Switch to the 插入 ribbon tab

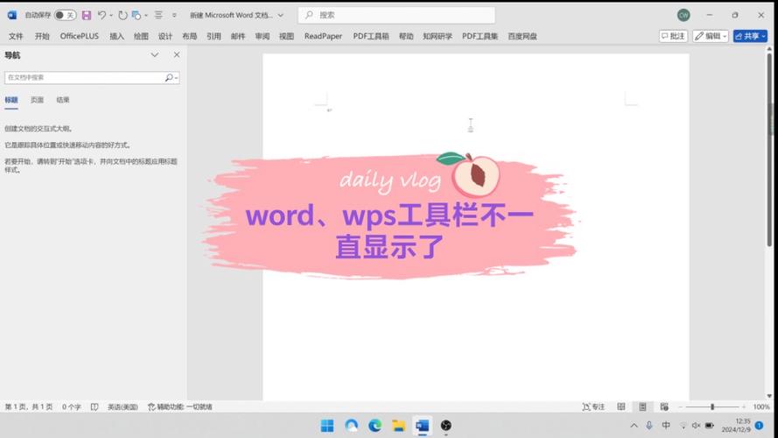point(116,36)
